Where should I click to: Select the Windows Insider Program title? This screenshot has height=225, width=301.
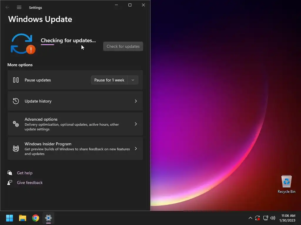click(48, 144)
